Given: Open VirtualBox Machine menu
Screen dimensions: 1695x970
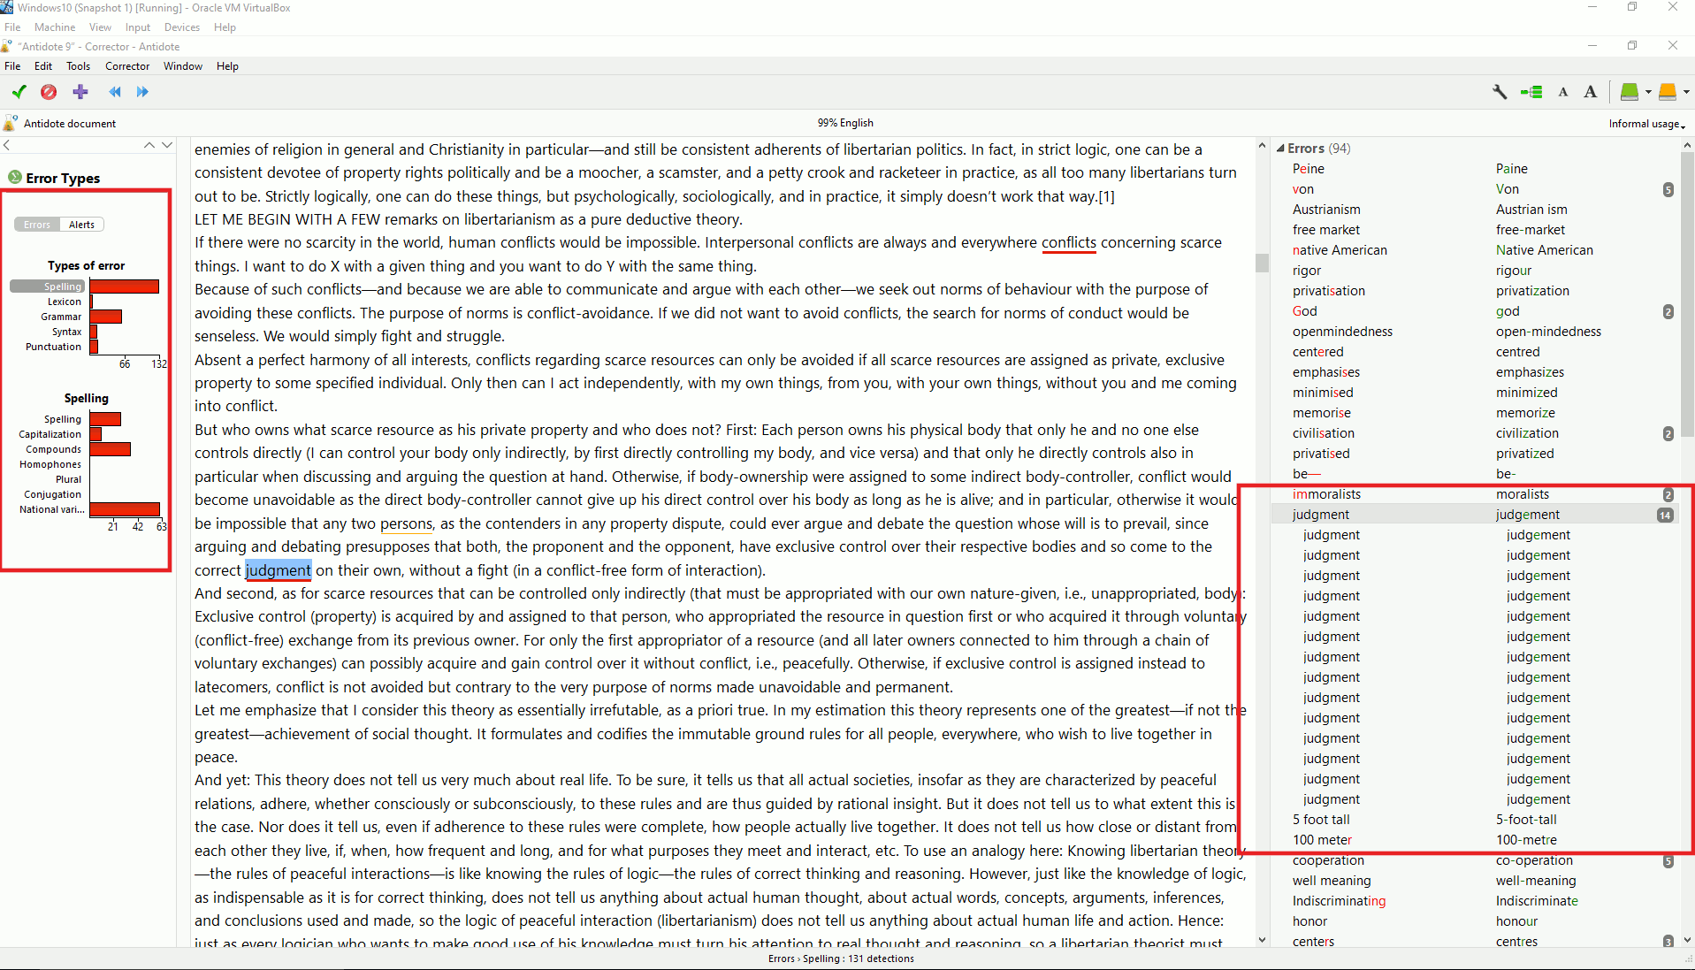Looking at the screenshot, I should tap(55, 27).
